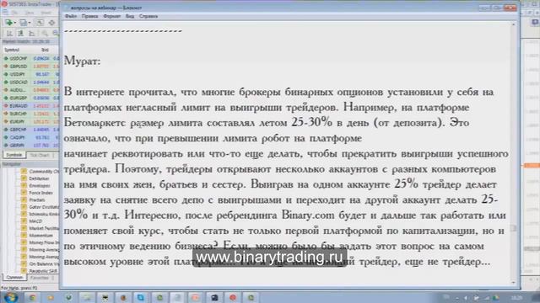Select the EURCHF row in Market Watch
The image size is (540, 303).
pyautogui.click(x=30, y=114)
